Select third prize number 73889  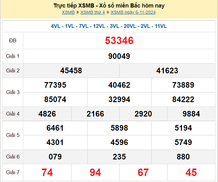pos(183,85)
